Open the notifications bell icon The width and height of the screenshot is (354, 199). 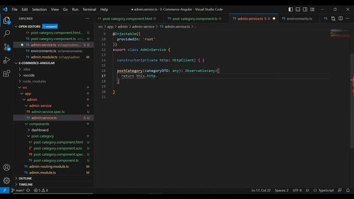pyautogui.click(x=348, y=190)
